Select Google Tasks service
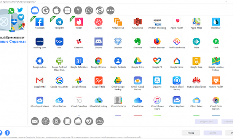 pos(98,81)
